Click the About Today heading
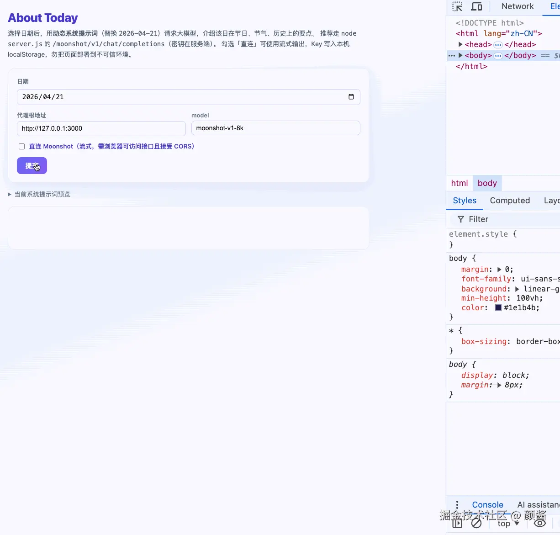 point(43,18)
